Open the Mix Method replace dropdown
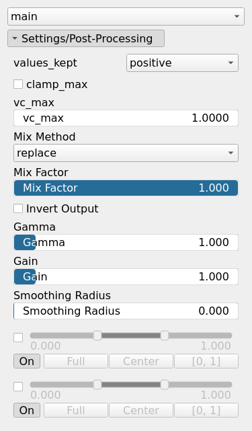 click(126, 153)
